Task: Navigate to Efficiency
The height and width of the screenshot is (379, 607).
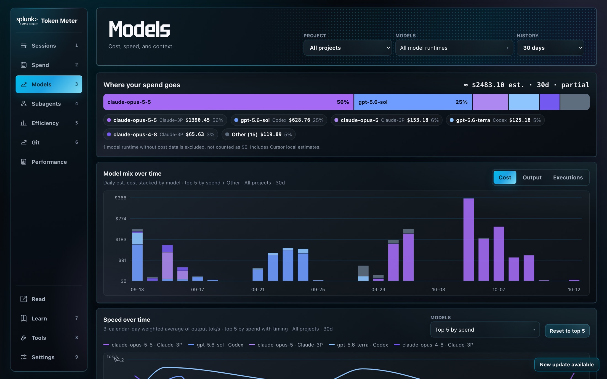Action: [x=49, y=123]
